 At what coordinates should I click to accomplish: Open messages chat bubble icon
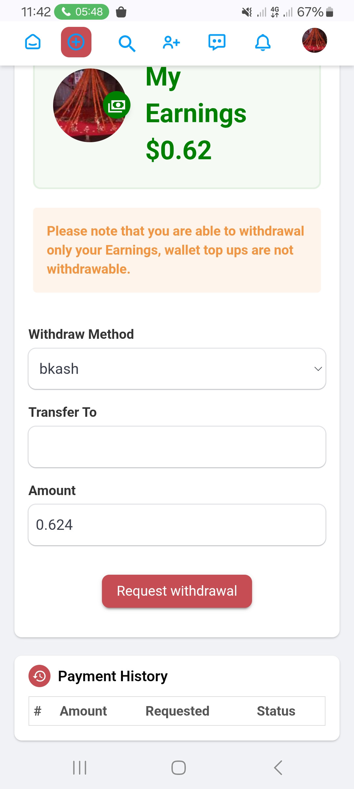pos(217,42)
